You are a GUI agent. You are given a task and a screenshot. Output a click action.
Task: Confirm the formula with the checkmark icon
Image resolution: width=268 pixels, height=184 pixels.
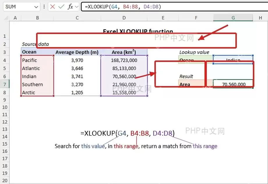point(61,7)
